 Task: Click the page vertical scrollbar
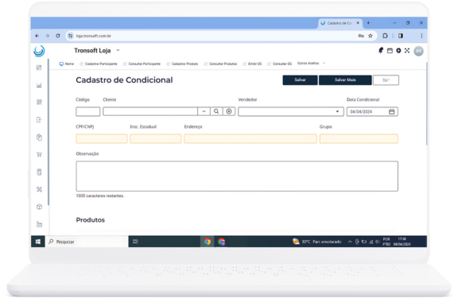click(426, 103)
